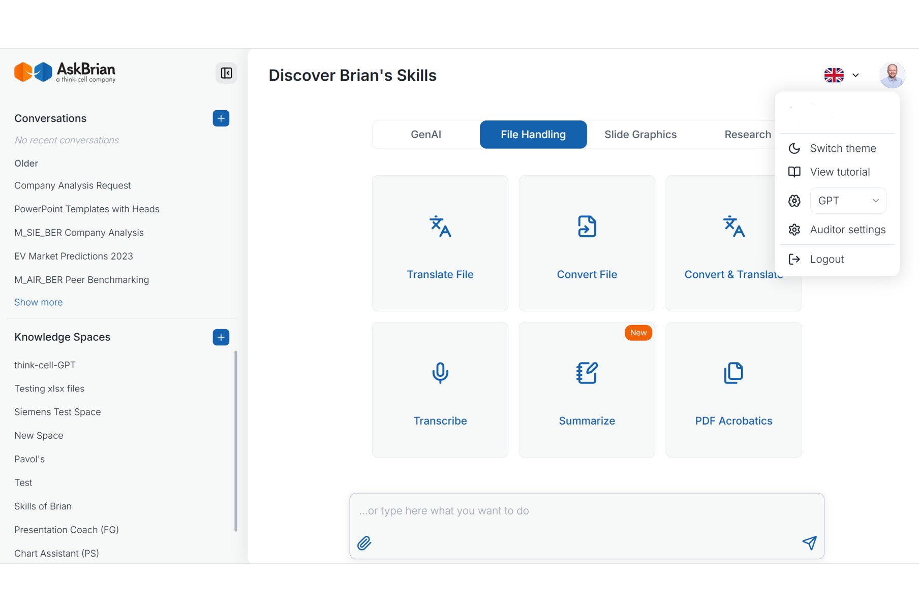Switch to the GenAI tab

pyautogui.click(x=426, y=135)
